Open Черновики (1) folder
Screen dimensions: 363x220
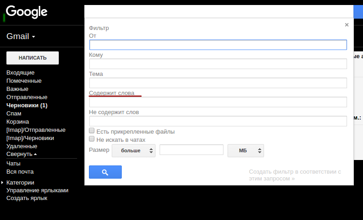tap(26, 105)
